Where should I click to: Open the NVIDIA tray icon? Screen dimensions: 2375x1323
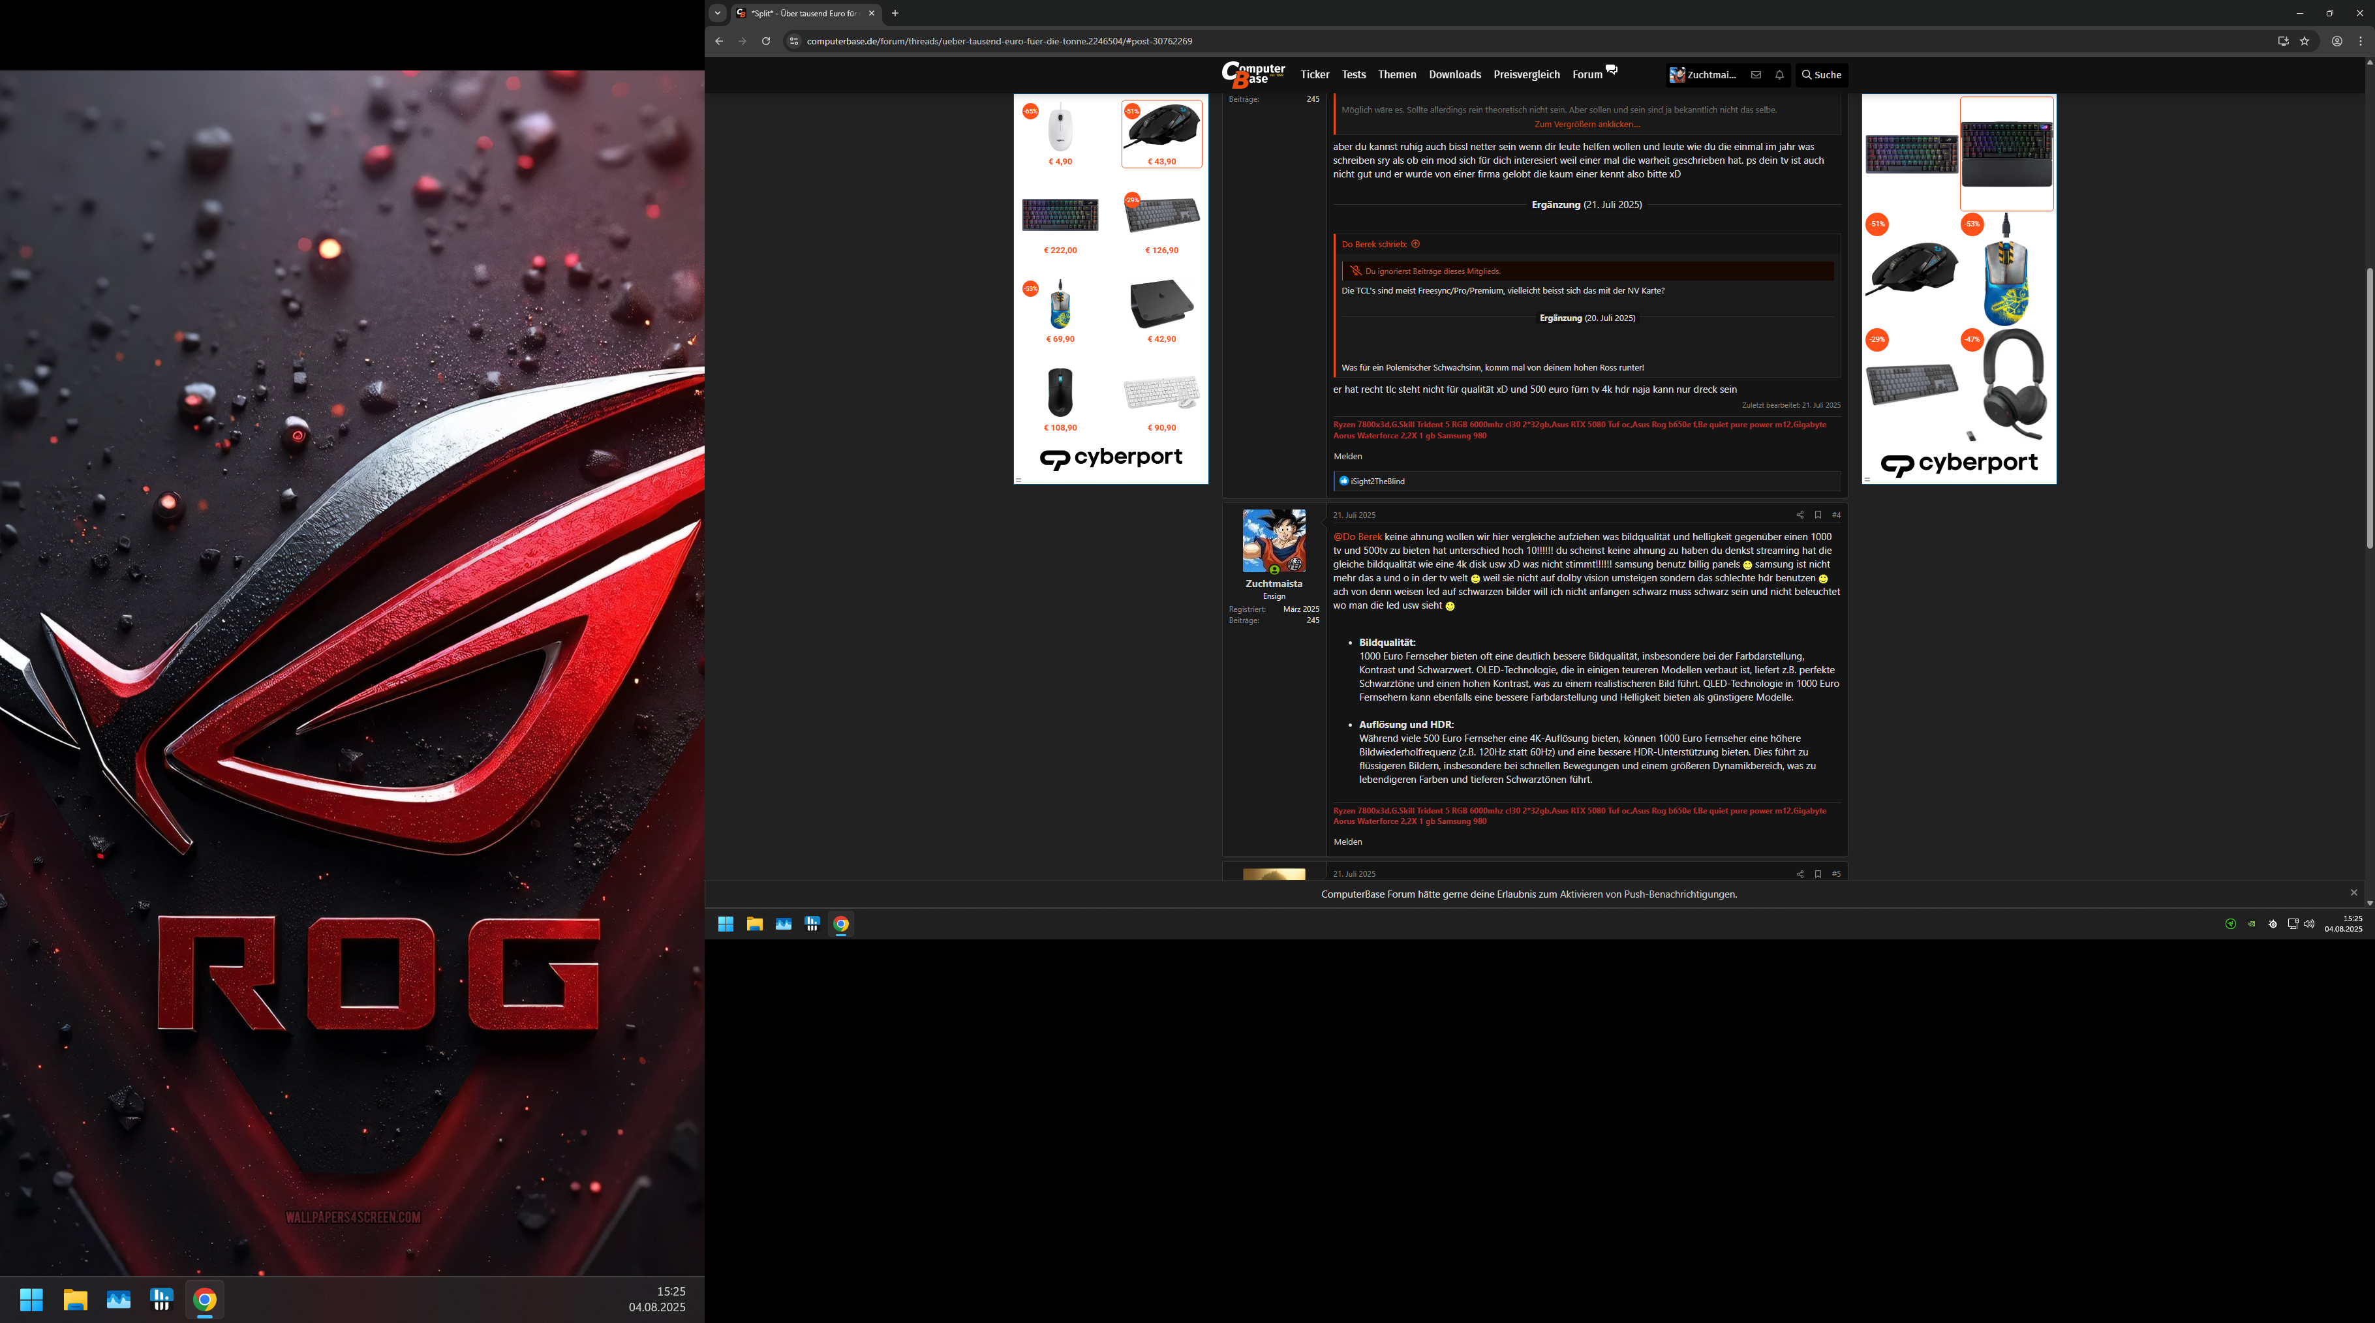[2252, 924]
